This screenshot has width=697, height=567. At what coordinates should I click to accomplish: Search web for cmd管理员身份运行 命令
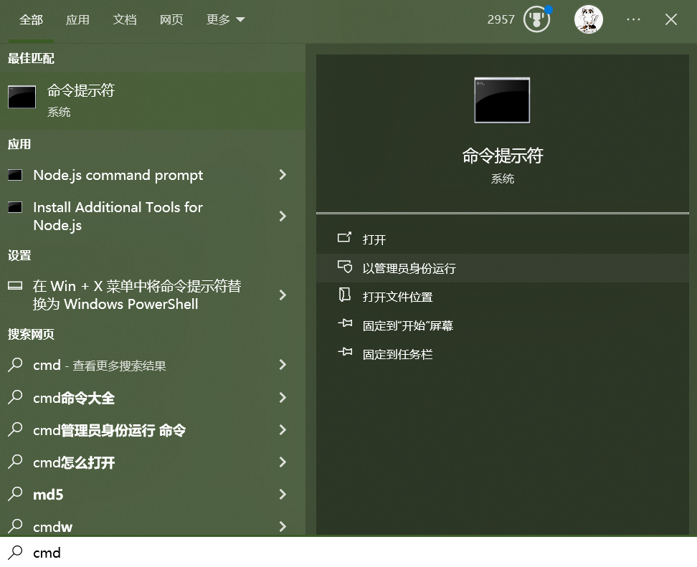(x=153, y=429)
